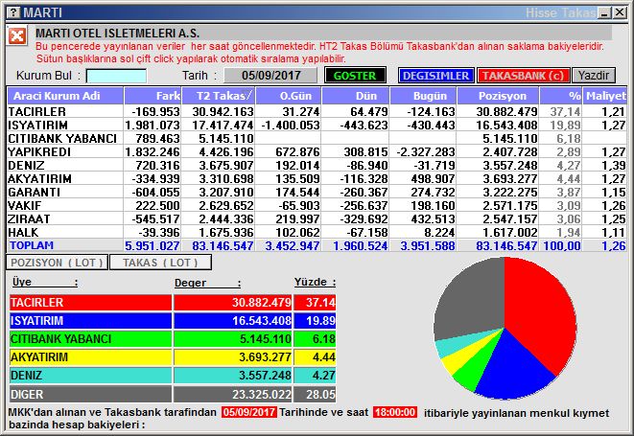Select GARANTI row in table
The height and width of the screenshot is (436, 634).
(x=317, y=192)
